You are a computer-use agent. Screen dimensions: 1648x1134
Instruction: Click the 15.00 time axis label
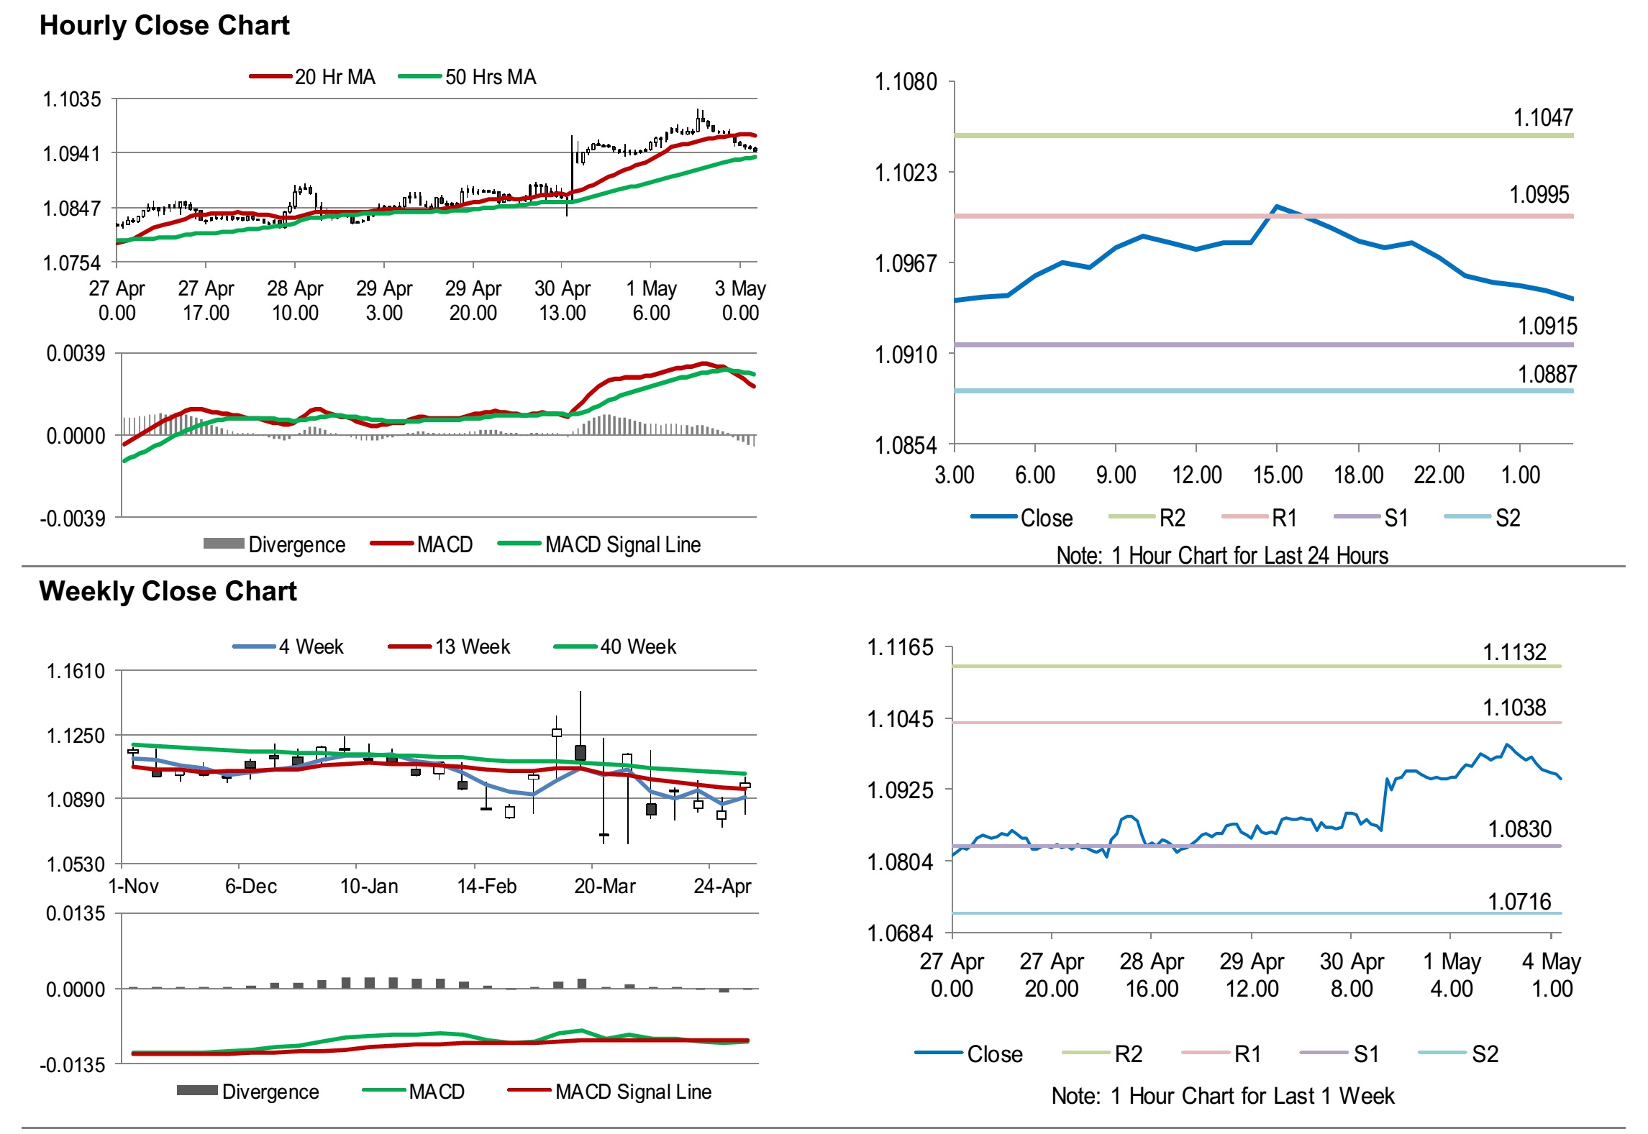click(x=1278, y=475)
